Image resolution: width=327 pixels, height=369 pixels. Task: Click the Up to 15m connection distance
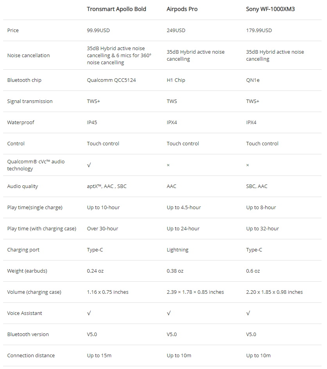click(99, 356)
